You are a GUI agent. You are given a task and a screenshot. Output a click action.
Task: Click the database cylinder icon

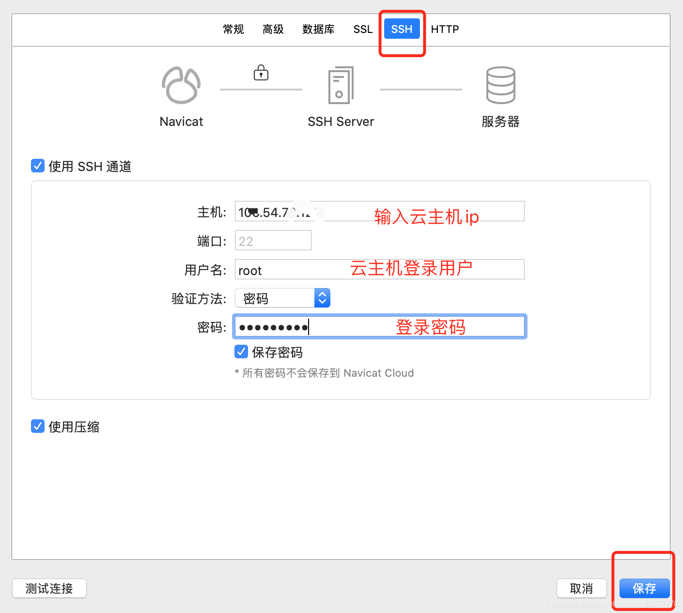tap(501, 86)
